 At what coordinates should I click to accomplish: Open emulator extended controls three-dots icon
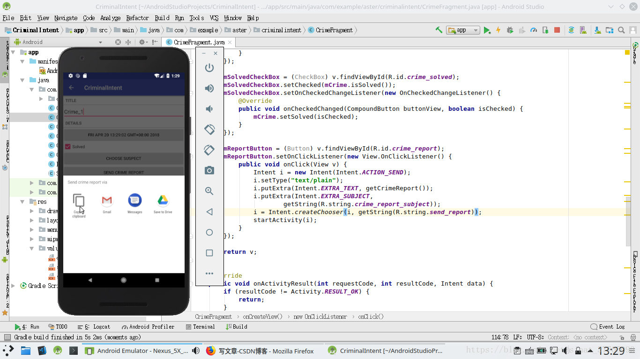(x=209, y=273)
